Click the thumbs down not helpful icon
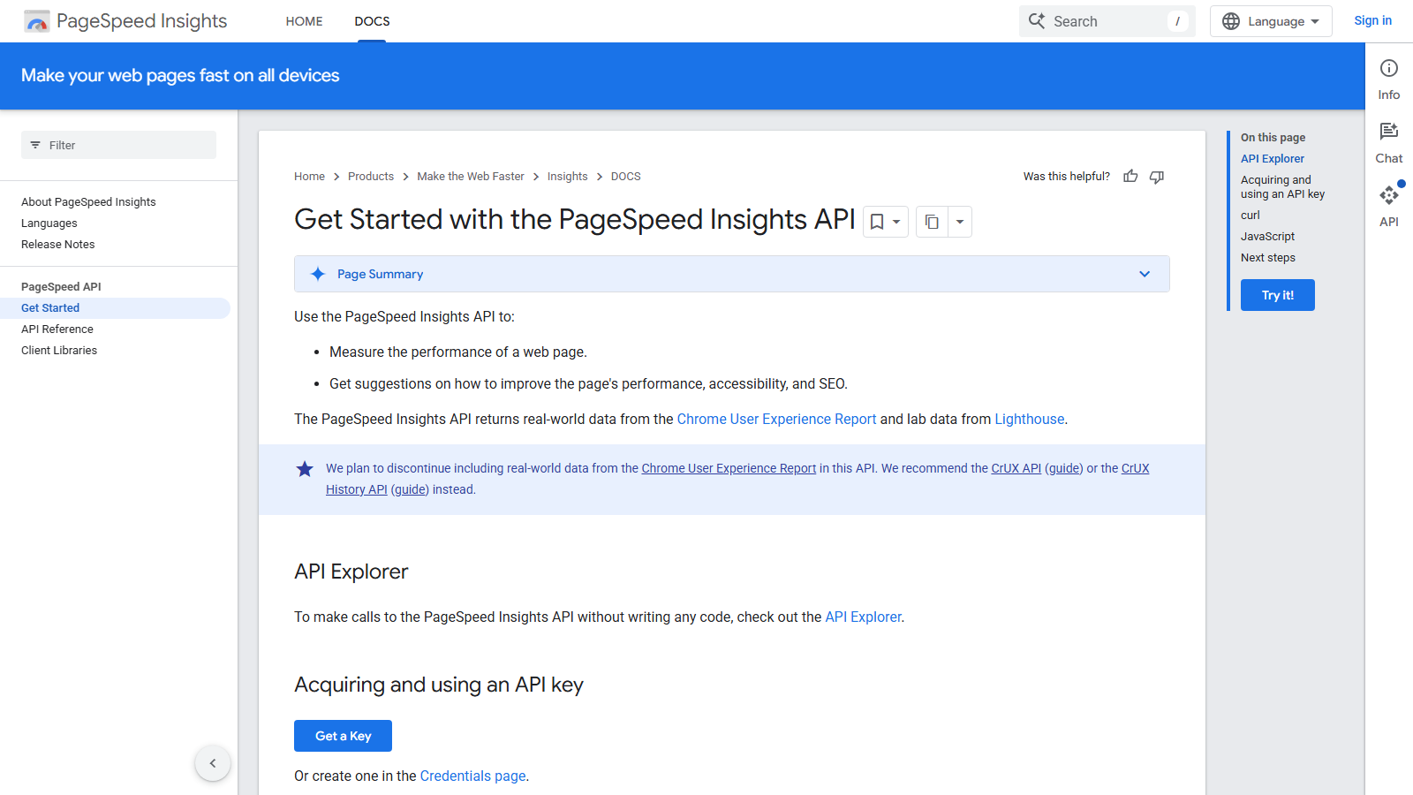Screen dimensions: 1413x795 coord(1157,177)
